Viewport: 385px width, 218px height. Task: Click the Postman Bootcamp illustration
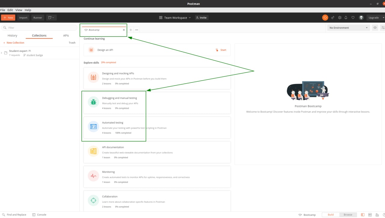pos(308,90)
